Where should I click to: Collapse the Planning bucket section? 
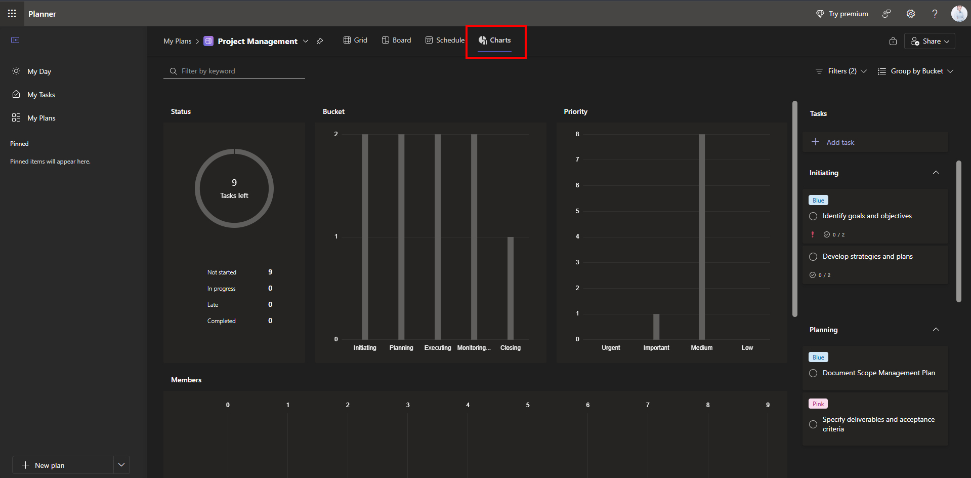(936, 330)
